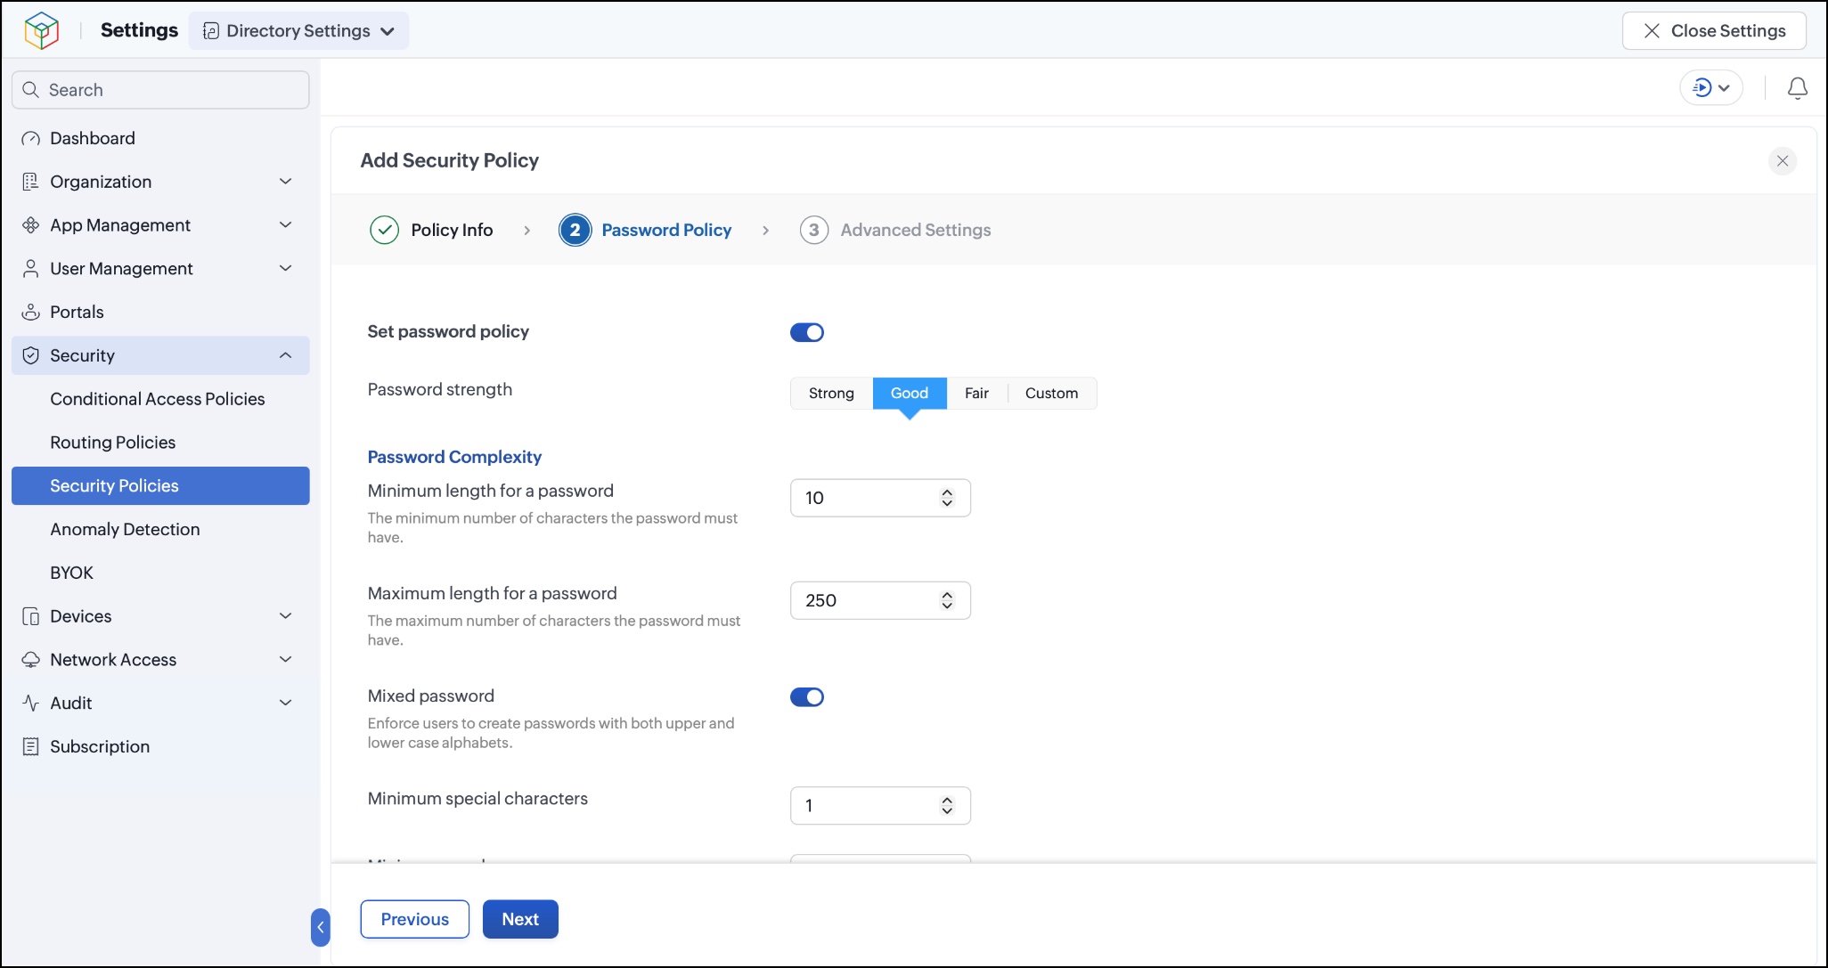
Task: Open the quick action play icon menu
Action: point(1711,88)
